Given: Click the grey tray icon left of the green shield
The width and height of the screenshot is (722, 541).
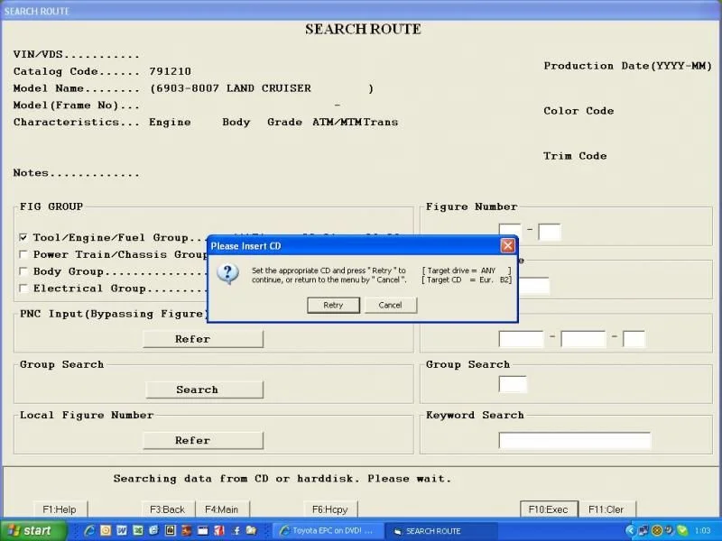Looking at the screenshot, I should click(669, 531).
